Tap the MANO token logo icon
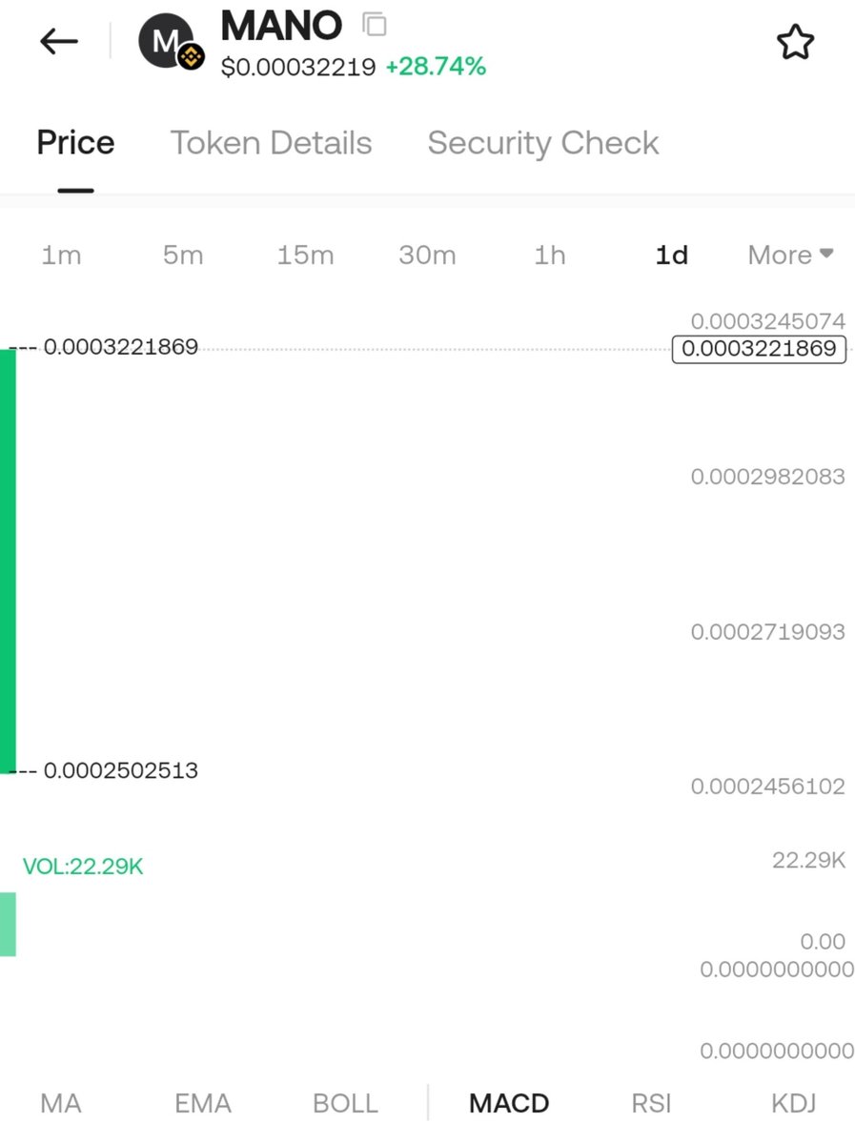Viewport: 855px width, 1144px height. (172, 43)
